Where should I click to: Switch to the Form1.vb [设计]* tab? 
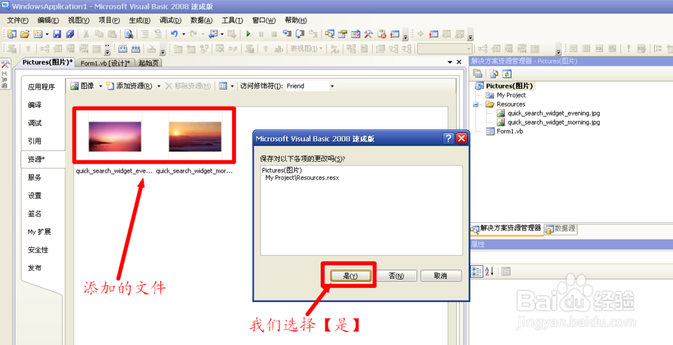coord(105,63)
